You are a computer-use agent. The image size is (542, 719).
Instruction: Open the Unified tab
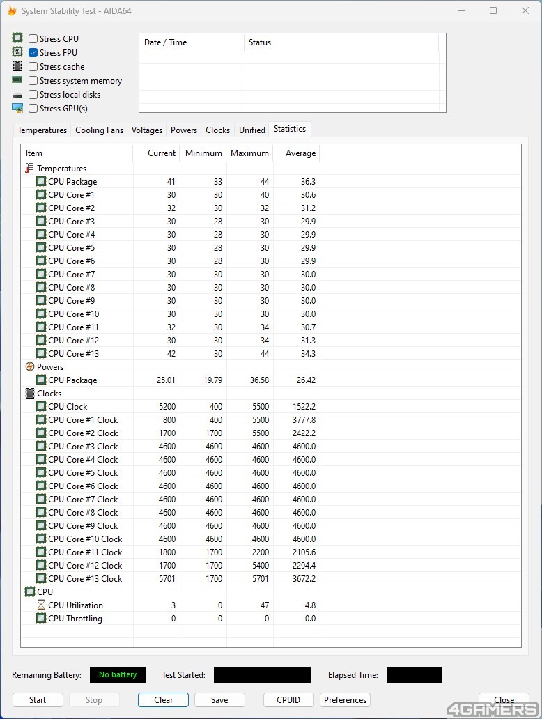(252, 130)
